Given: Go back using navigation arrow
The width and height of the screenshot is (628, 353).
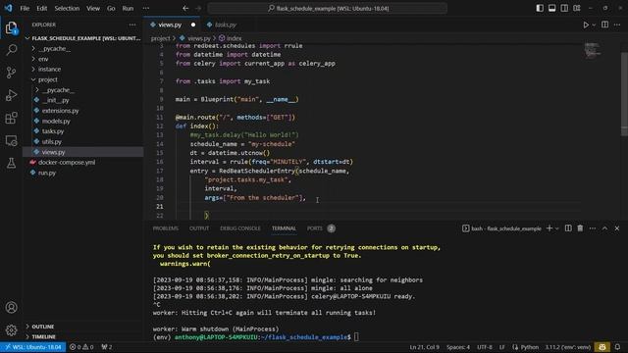Looking at the screenshot, I should (185, 8).
